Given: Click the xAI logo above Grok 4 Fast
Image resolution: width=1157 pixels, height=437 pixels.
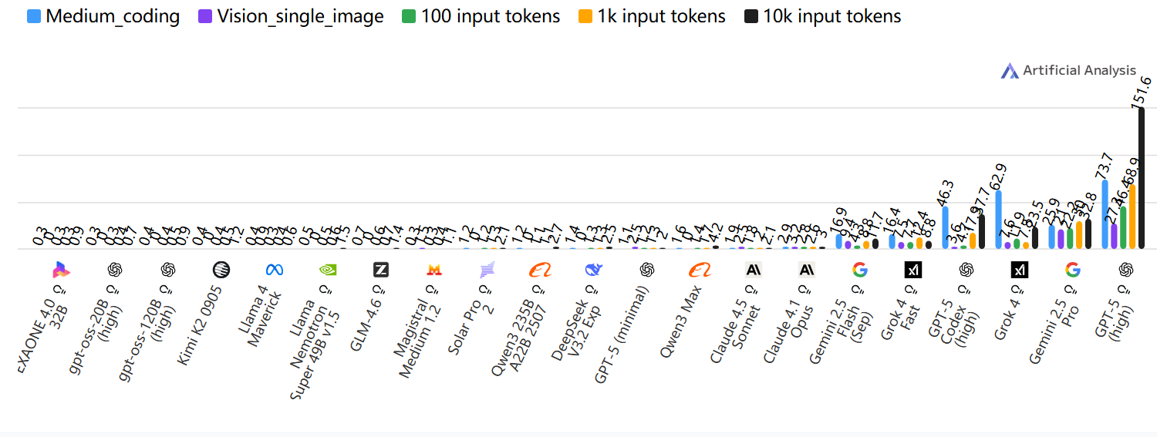Looking at the screenshot, I should (913, 270).
